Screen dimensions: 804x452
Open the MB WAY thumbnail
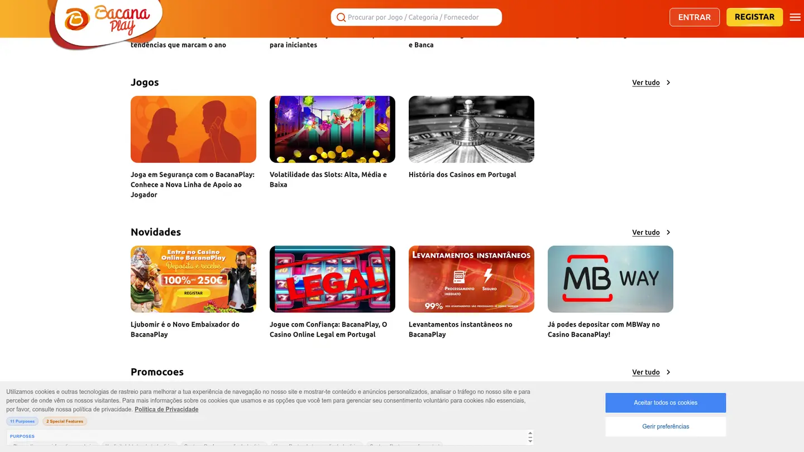click(610, 279)
